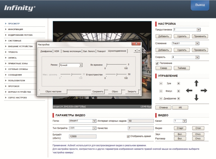Expand the Просмотр menu item
Image resolution: width=216 pixels, height=159 pixels.
(x=14, y=24)
